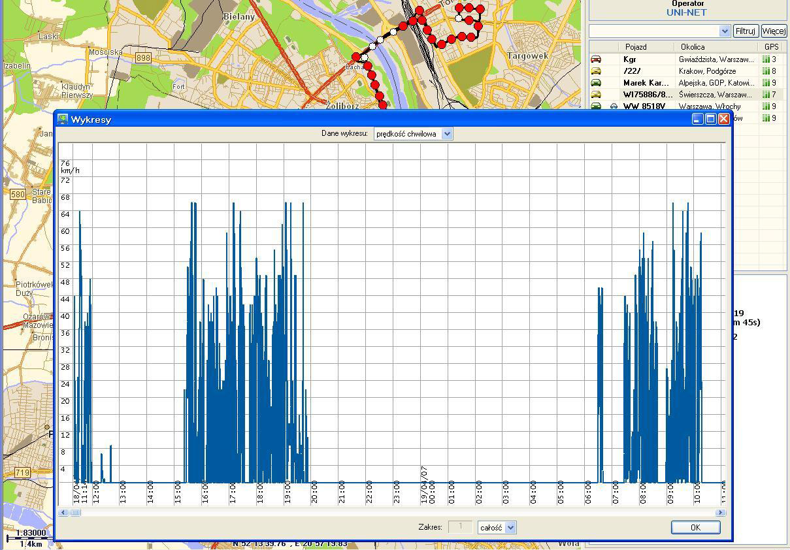Sort by the Okolica column header
The width and height of the screenshot is (790, 550).
click(x=693, y=47)
